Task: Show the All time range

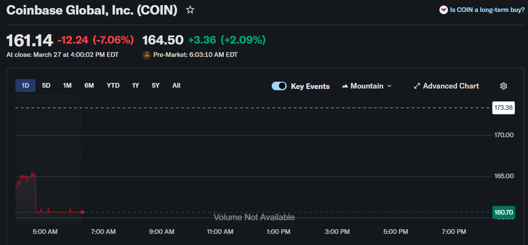Action: [176, 86]
